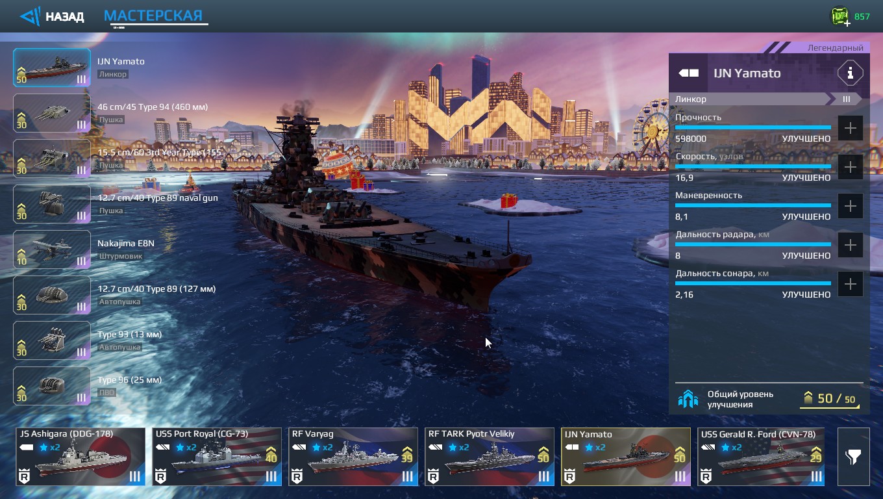Select the RF Varyag ship card

click(353, 457)
